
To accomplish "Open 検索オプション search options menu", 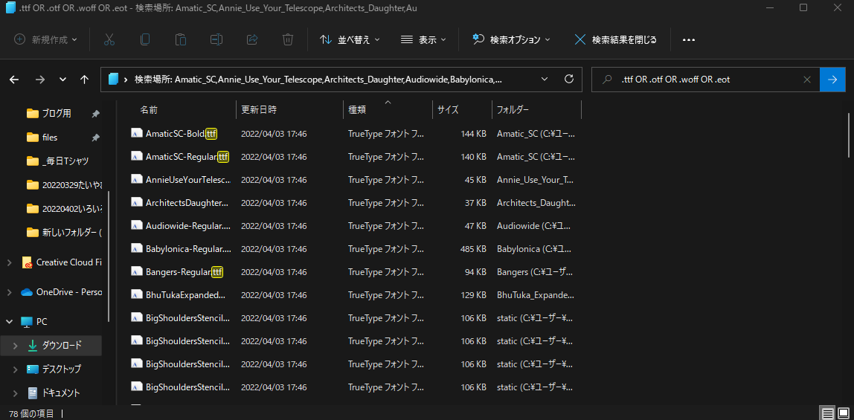I will [511, 39].
